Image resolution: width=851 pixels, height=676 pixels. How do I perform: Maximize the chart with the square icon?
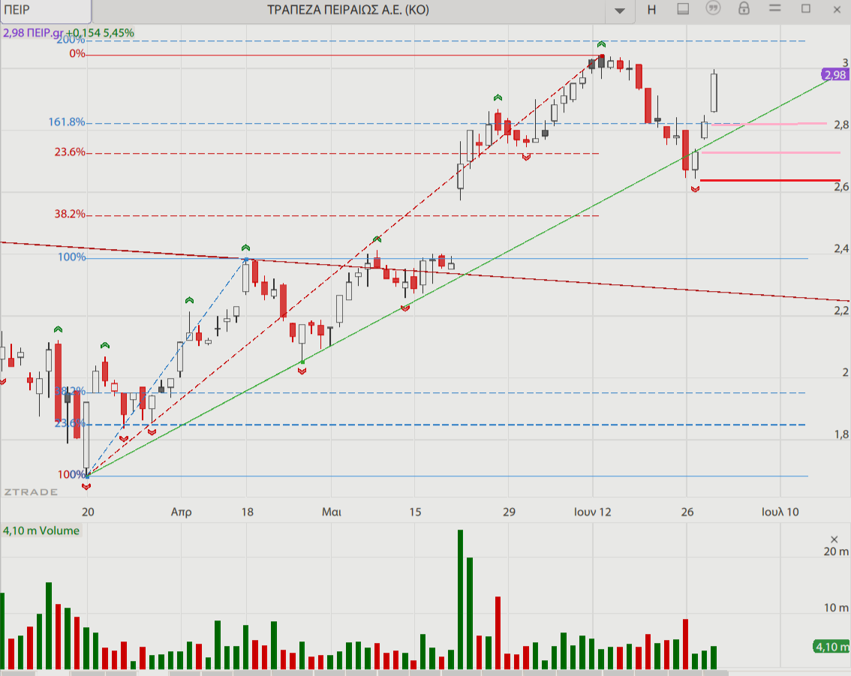[x=806, y=9]
